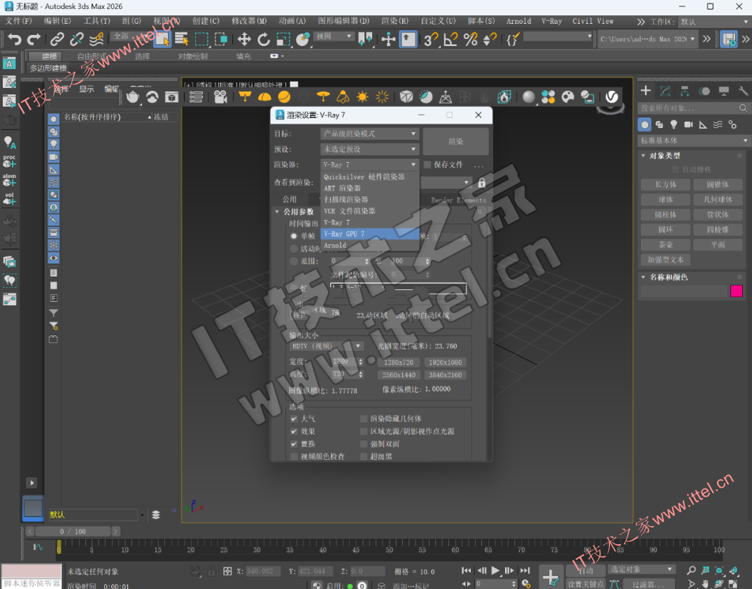Uncheck the 置换 checkbox
The height and width of the screenshot is (589, 752).
pos(294,444)
